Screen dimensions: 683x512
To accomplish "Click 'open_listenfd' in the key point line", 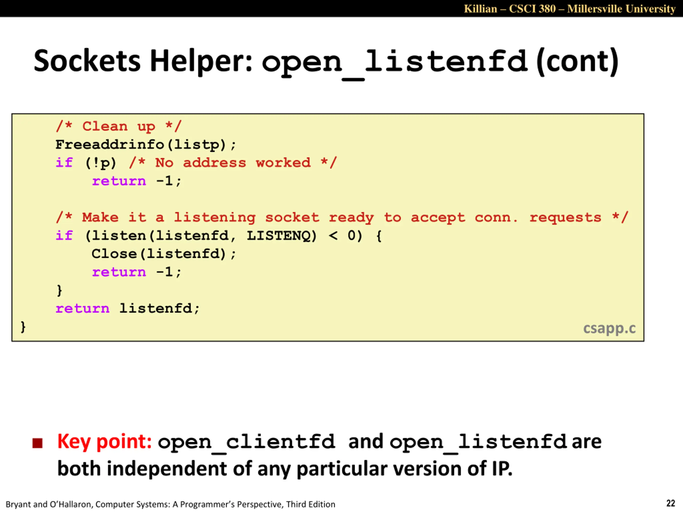I will (x=478, y=443).
